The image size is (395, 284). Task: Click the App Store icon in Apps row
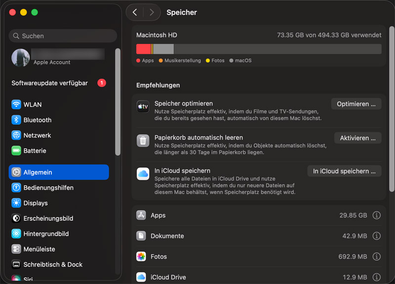click(x=141, y=215)
